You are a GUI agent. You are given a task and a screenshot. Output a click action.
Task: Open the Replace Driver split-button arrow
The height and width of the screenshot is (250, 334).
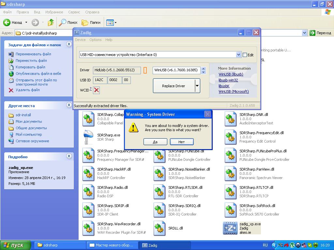point(197,86)
